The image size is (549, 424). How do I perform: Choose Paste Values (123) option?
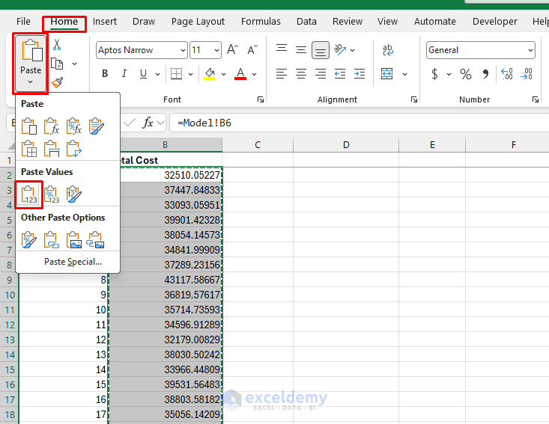(x=29, y=194)
